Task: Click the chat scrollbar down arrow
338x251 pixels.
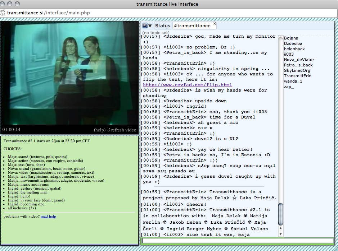Action: (280, 234)
